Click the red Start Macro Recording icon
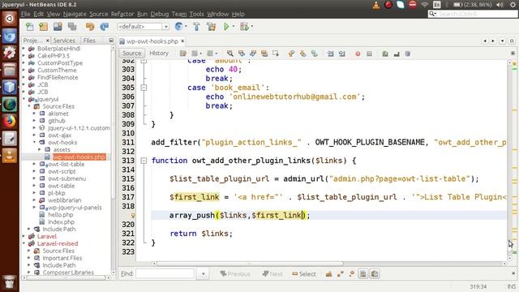The image size is (519, 292). coord(358,54)
